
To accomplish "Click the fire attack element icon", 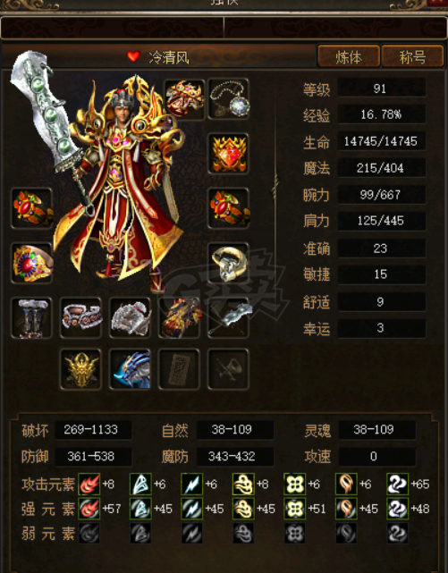I will tap(89, 485).
